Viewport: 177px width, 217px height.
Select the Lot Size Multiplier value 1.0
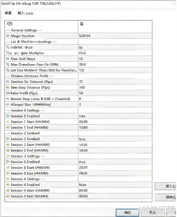[x=81, y=70]
